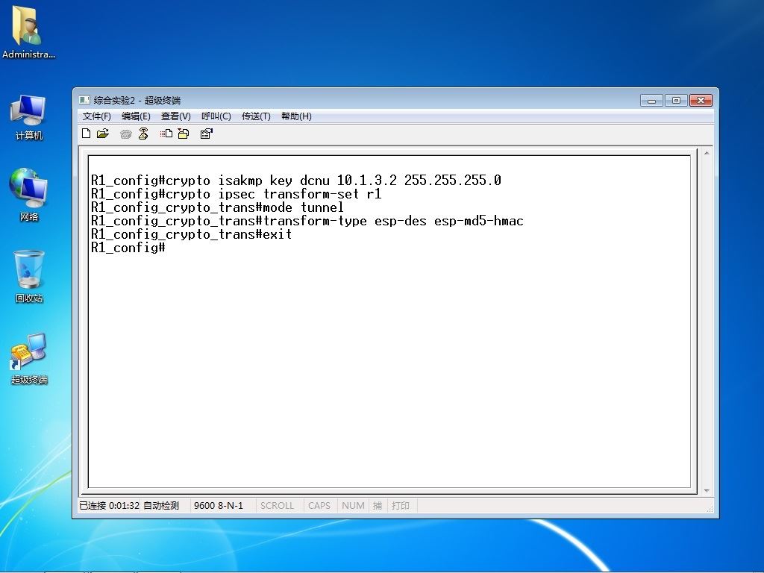Click the window resize grip corner

[x=710, y=508]
